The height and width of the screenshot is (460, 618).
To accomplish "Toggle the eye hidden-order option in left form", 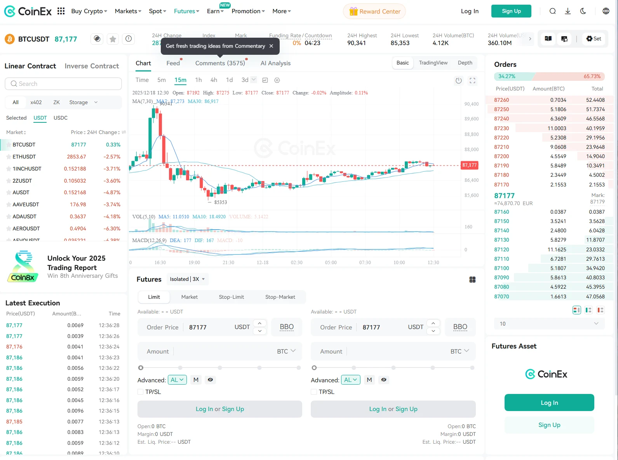I will [210, 380].
